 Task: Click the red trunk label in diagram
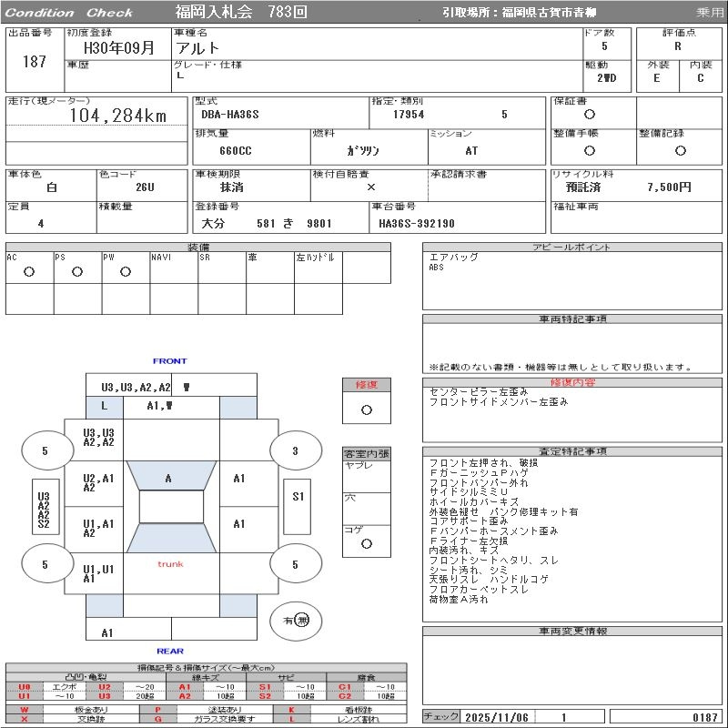(170, 564)
